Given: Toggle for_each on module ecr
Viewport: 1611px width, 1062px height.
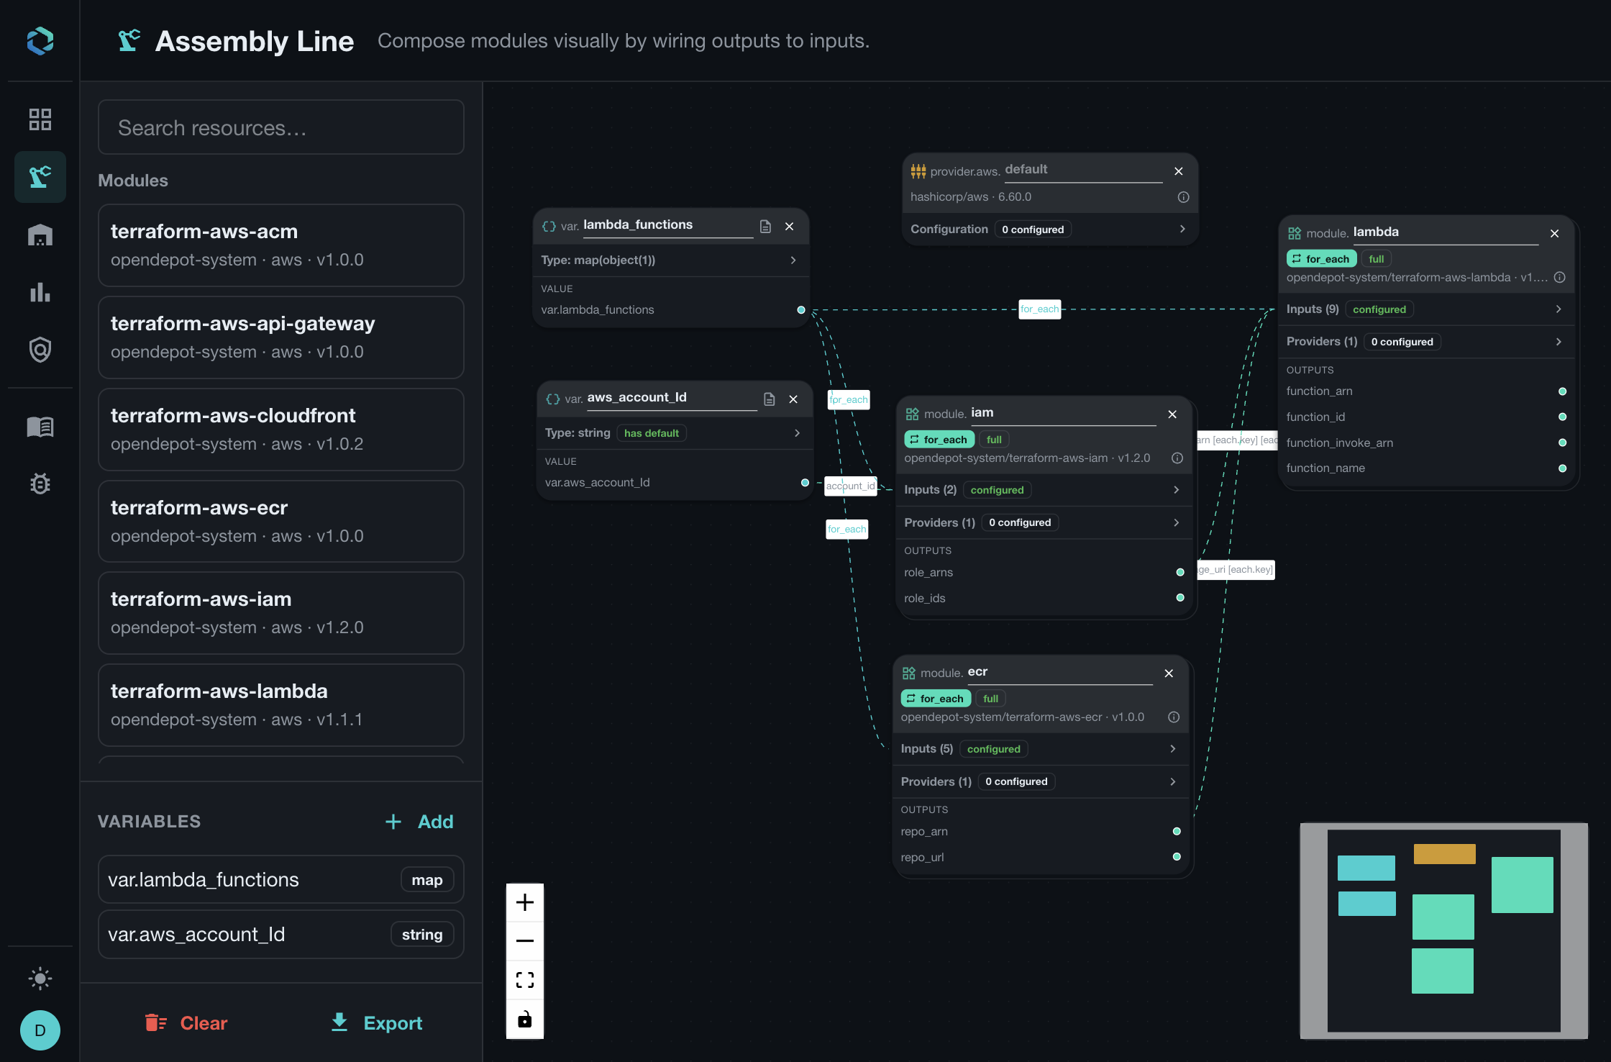Looking at the screenshot, I should click(x=936, y=698).
